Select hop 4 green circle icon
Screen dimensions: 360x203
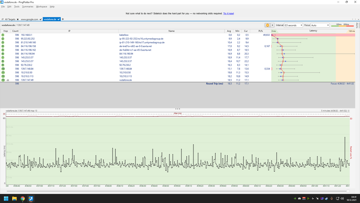(x=3, y=46)
